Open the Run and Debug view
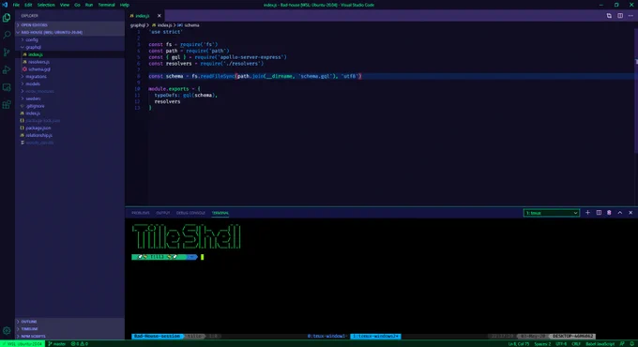Viewport: 638px width, 347px height. [x=7, y=70]
